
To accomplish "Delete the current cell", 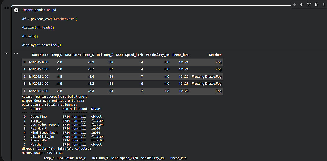I will point(317,5).
